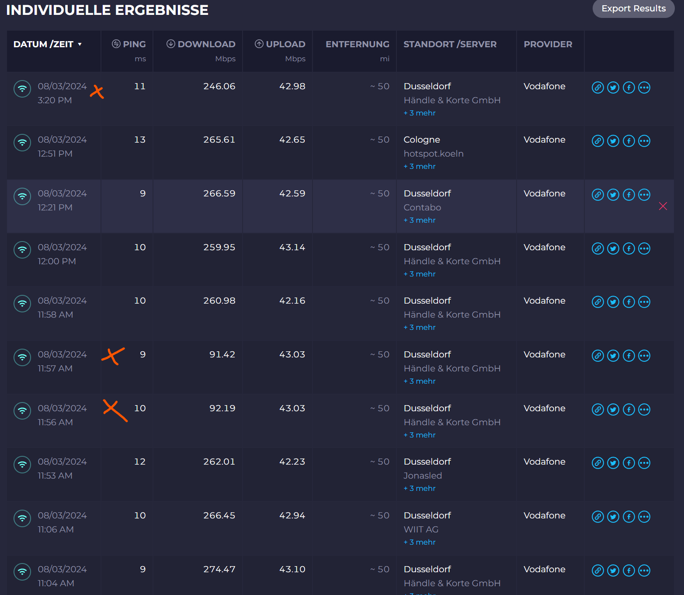Screen dimensions: 684x595
Task: Share 11:56 AM result on Twitter
Action: (613, 409)
